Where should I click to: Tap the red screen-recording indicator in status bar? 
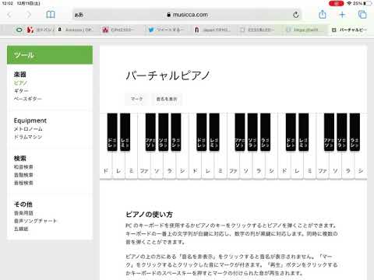[x=336, y=3]
